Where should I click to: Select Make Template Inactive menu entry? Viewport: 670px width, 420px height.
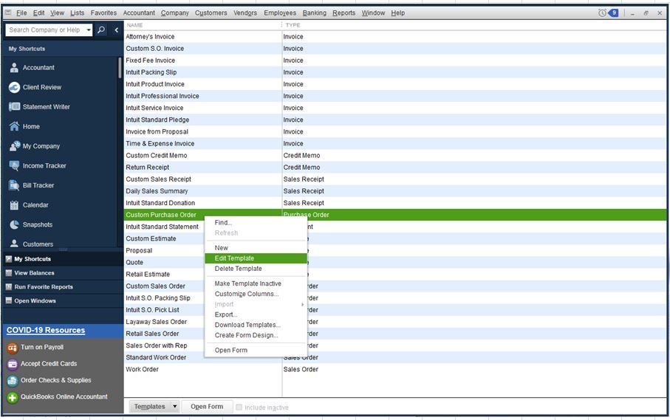256,283
